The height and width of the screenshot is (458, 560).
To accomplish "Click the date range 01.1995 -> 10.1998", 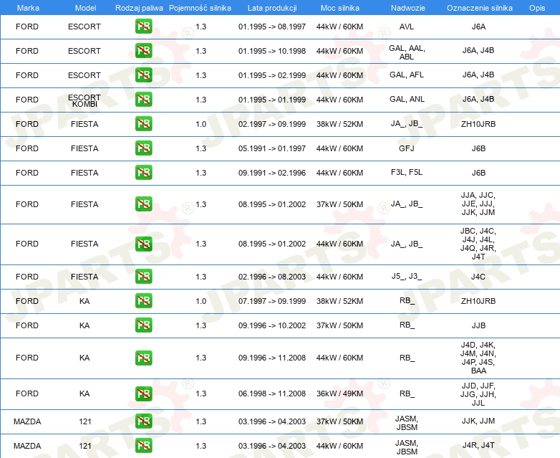I will [272, 51].
